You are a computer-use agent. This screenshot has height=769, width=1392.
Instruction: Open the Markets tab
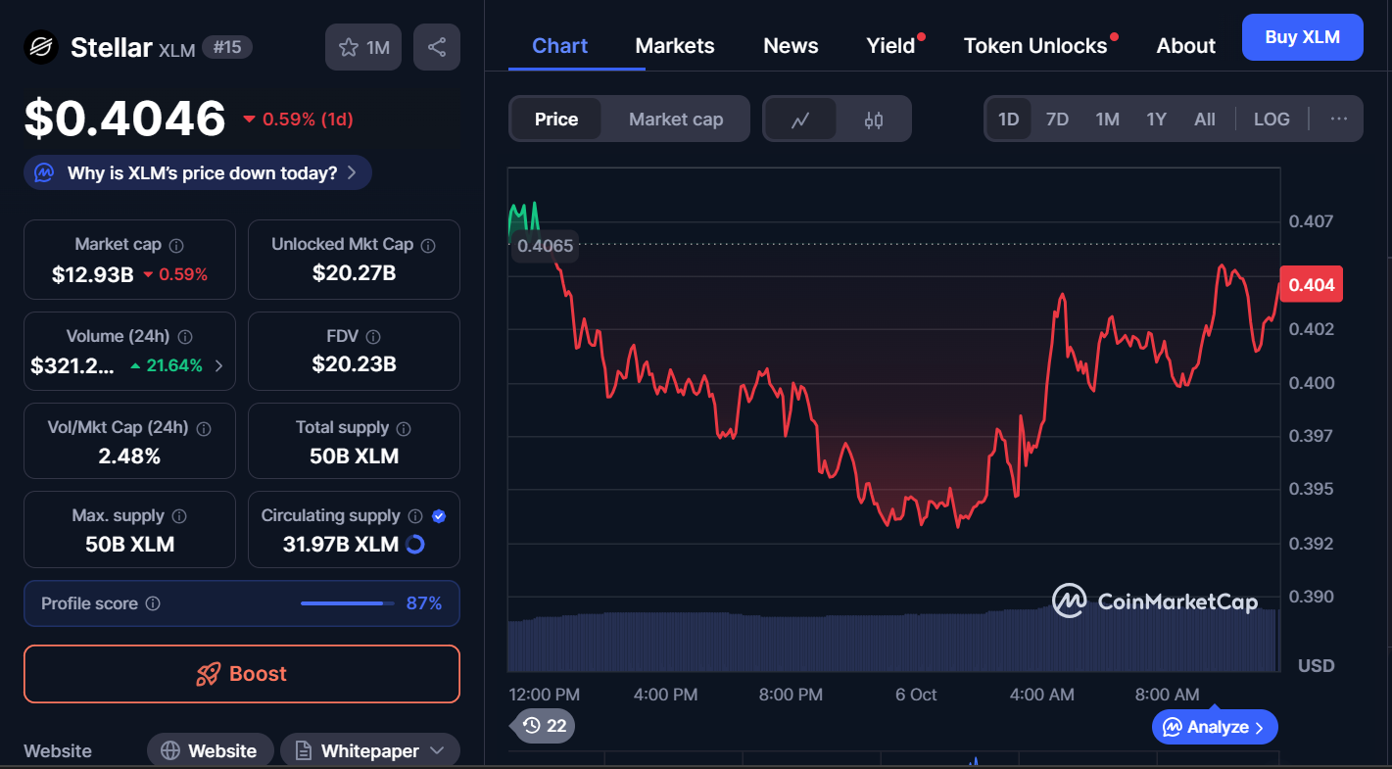(675, 46)
